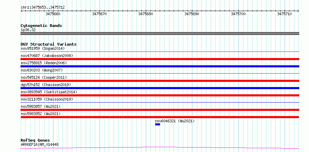Click the blue bar for dgv57n152
This screenshot has height=152, width=309.
160,88
